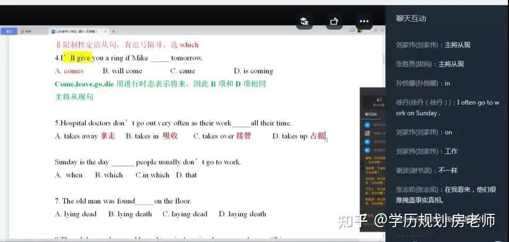
Task: Click the third blue avatar in overlay panel
Action: (367, 142)
